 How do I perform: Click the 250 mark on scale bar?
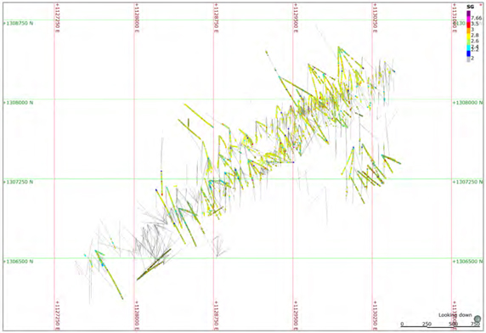(x=427, y=324)
